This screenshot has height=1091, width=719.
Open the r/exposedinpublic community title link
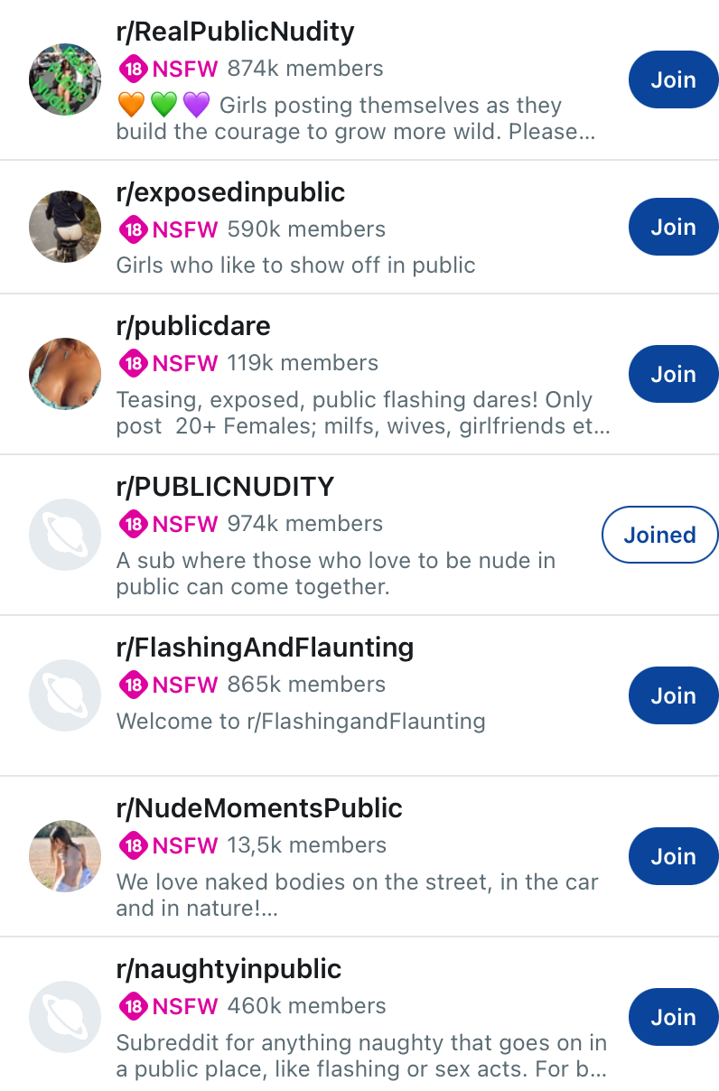point(230,192)
